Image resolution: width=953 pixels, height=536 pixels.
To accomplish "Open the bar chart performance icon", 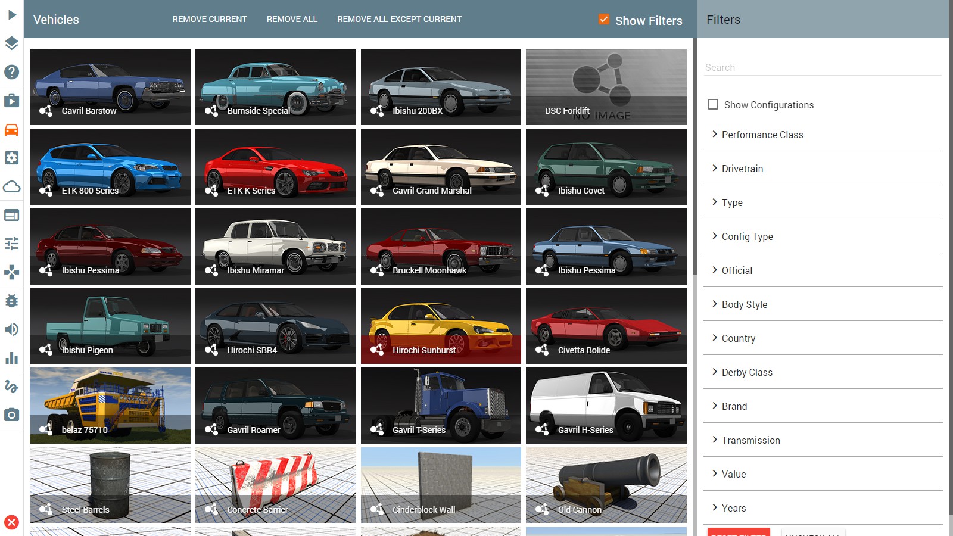I will pyautogui.click(x=11, y=358).
